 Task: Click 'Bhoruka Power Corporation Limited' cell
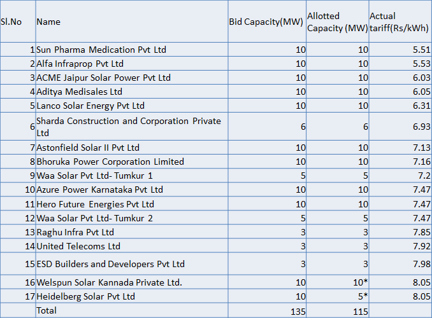tap(132, 162)
